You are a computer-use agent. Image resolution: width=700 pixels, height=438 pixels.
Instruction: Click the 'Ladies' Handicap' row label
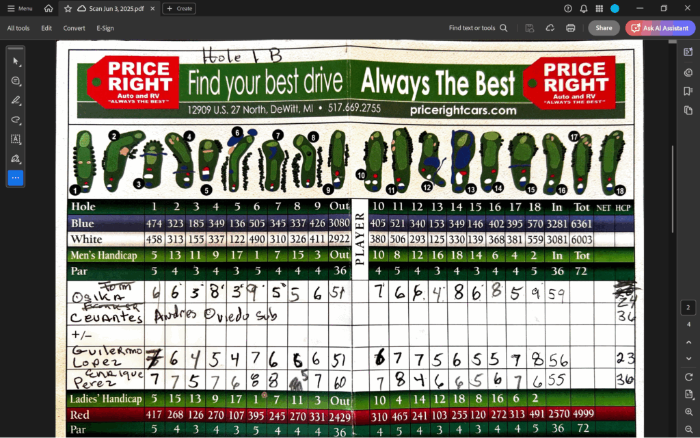point(106,398)
